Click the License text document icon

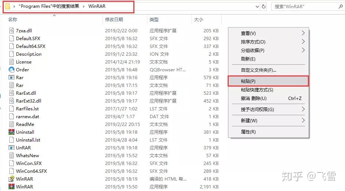(12, 62)
